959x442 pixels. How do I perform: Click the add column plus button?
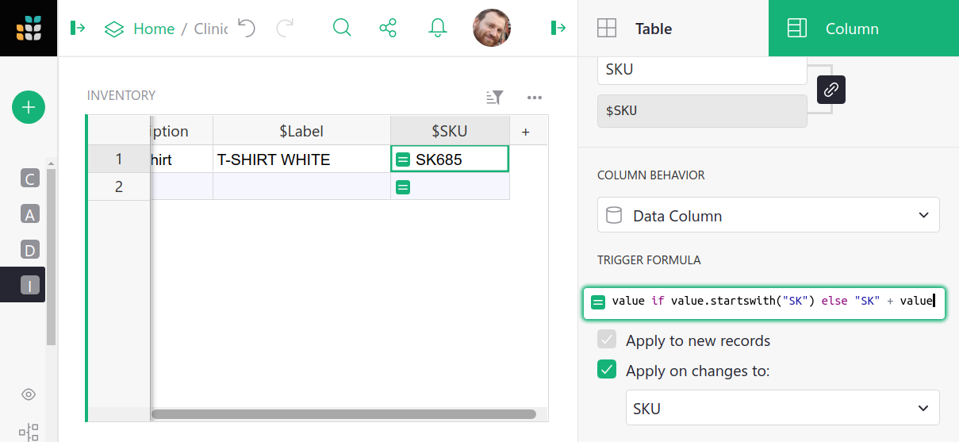(525, 132)
